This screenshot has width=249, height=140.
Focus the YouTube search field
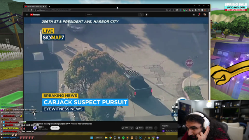[112, 15]
